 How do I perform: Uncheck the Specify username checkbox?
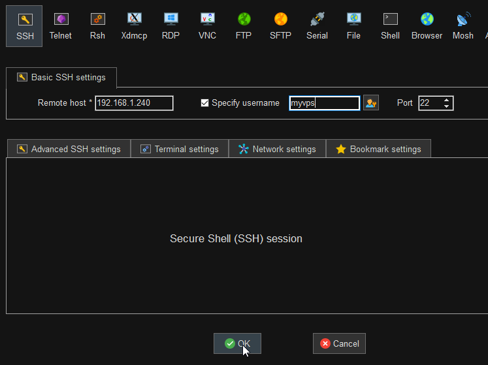pos(204,103)
